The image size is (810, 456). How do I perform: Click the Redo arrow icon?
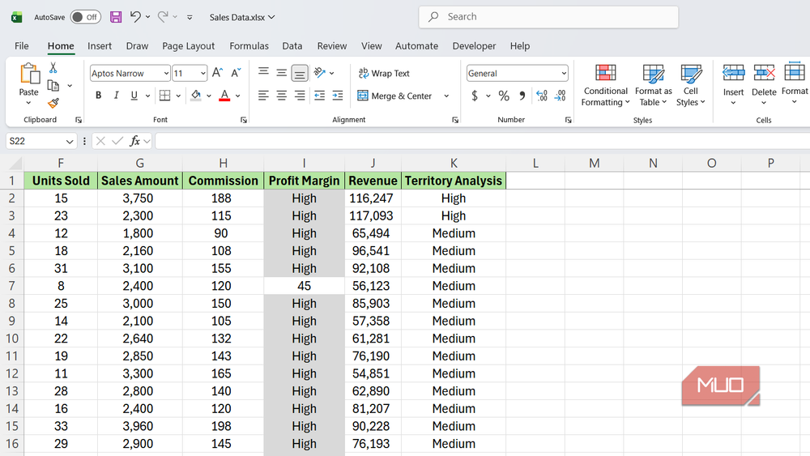163,17
